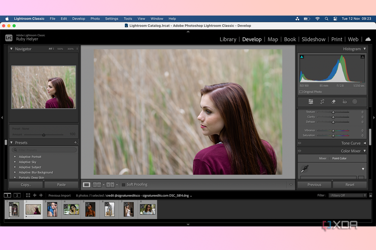Open the Apple menu
The height and width of the screenshot is (250, 376).
[x=7, y=18]
